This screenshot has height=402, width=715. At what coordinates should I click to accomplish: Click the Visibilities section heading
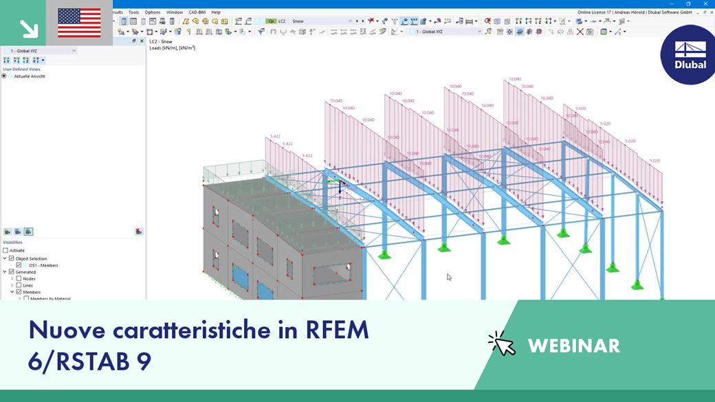(x=12, y=243)
